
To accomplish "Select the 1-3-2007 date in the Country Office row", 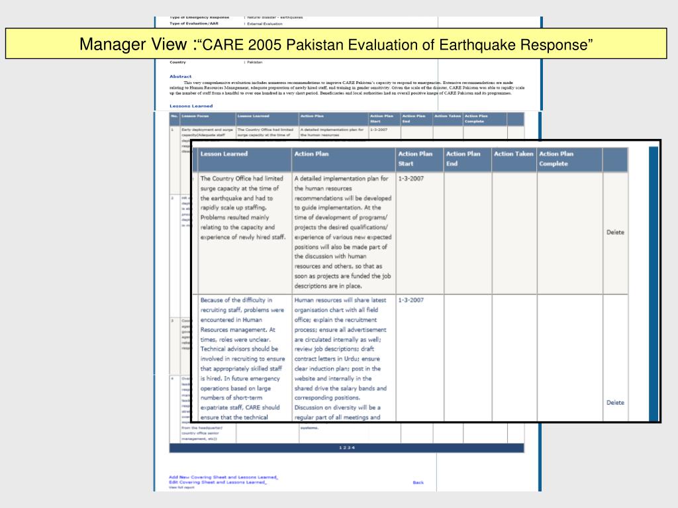I will (x=411, y=179).
